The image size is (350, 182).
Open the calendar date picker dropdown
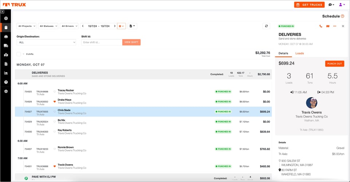121,26
